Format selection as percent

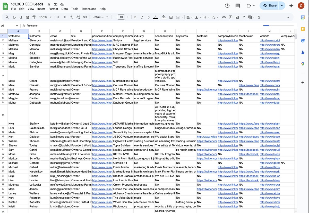(65, 17)
